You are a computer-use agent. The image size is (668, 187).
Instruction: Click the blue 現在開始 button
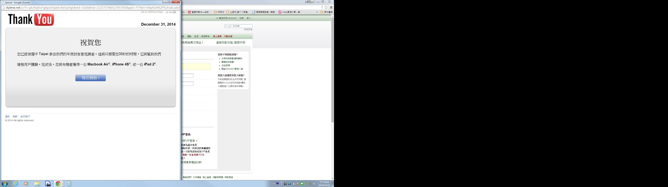(90, 78)
